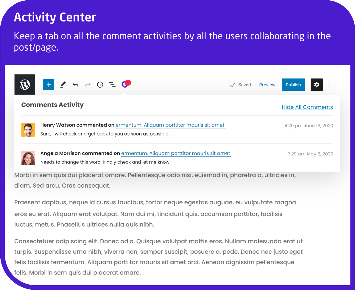The width and height of the screenshot is (355, 290).
Task: Click the Preview link
Action: click(267, 85)
